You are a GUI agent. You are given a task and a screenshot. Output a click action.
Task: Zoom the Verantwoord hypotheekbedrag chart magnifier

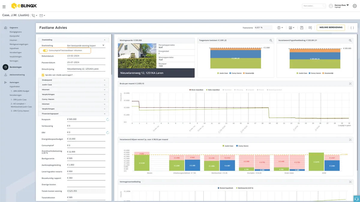click(x=350, y=40)
